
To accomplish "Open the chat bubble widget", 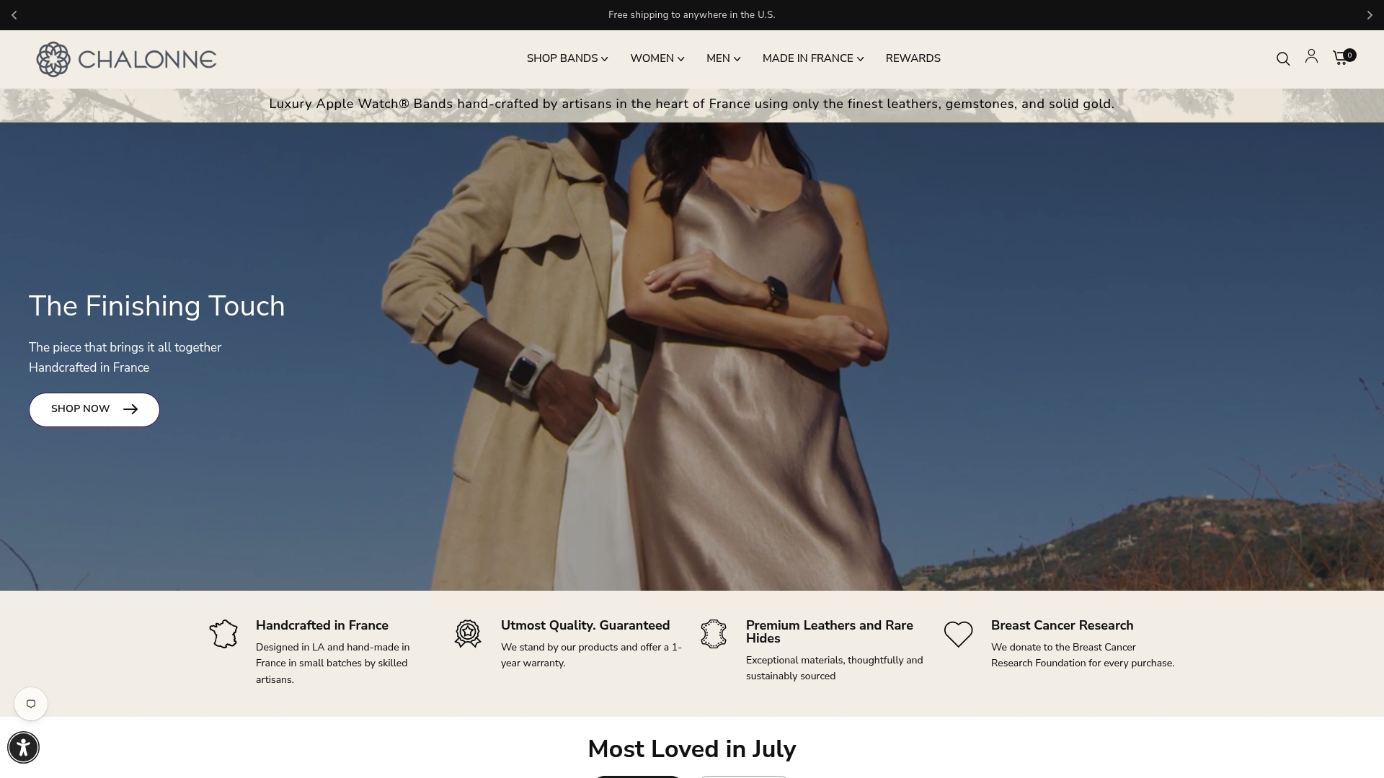I will tap(31, 704).
